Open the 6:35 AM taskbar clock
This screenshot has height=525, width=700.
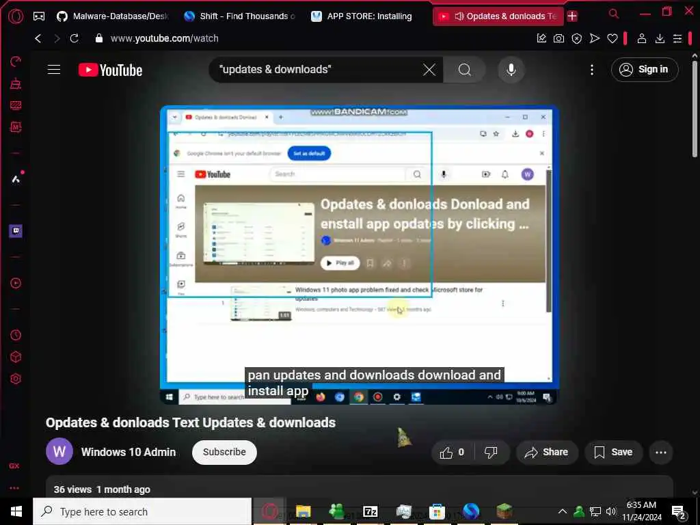(642, 511)
